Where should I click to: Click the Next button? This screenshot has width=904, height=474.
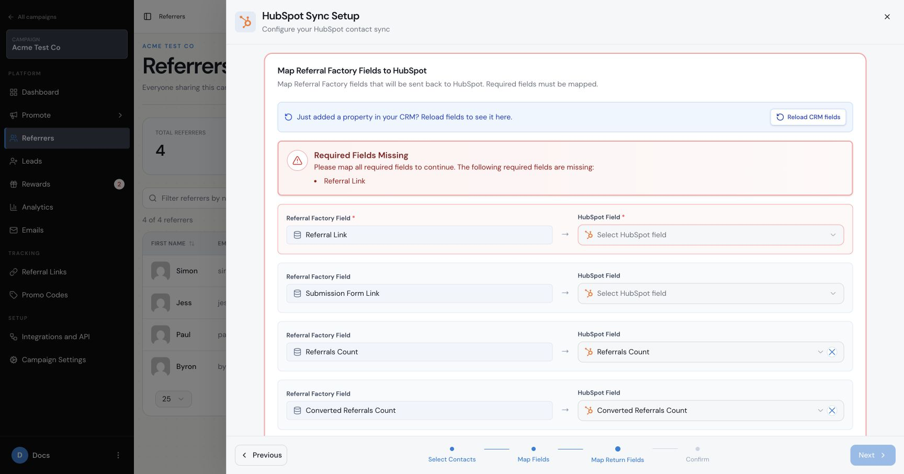pyautogui.click(x=873, y=455)
